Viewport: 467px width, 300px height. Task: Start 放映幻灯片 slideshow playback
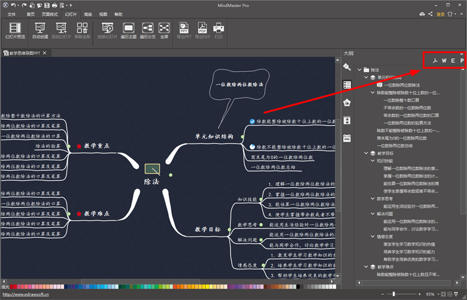coord(107,30)
